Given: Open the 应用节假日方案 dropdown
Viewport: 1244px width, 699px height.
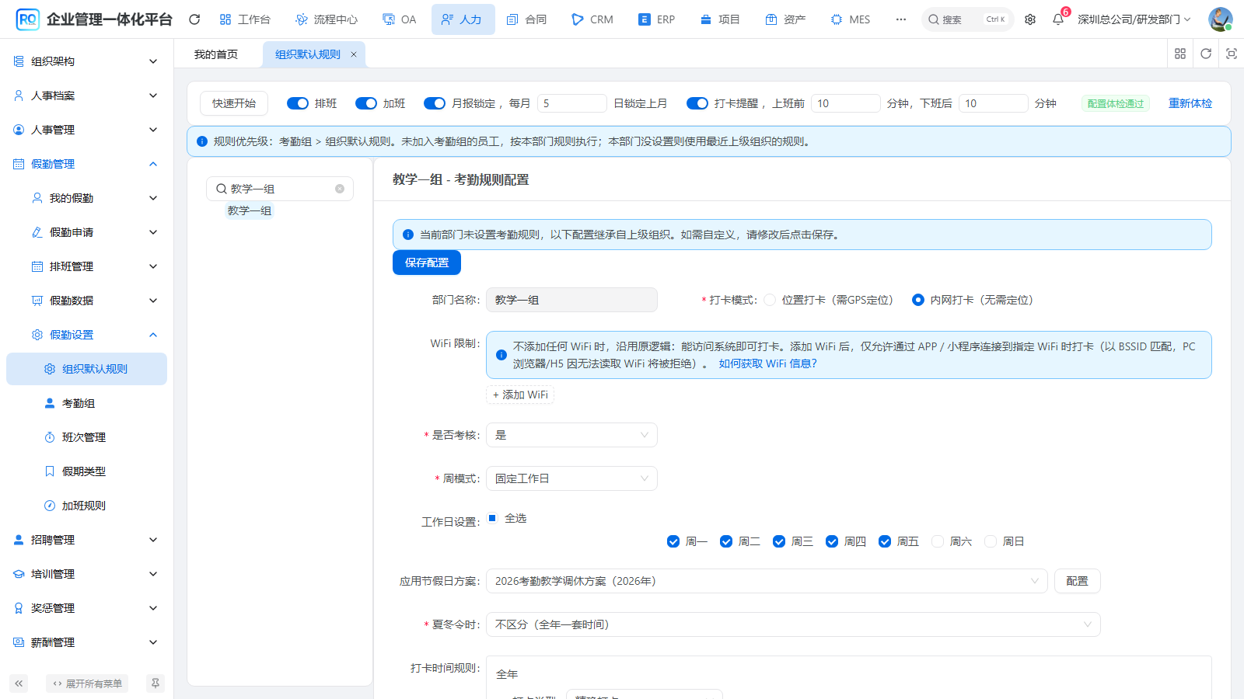Looking at the screenshot, I should (767, 581).
